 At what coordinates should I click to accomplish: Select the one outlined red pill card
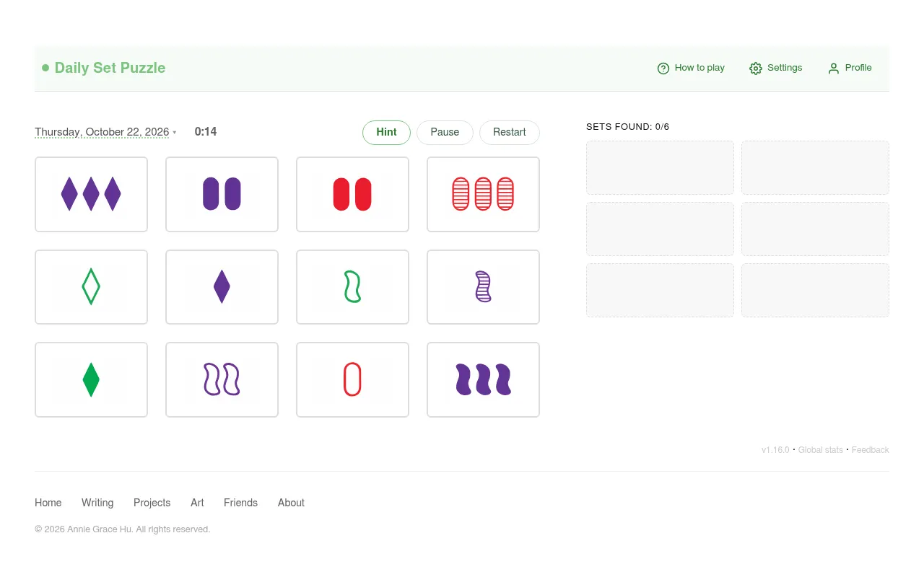click(x=352, y=379)
